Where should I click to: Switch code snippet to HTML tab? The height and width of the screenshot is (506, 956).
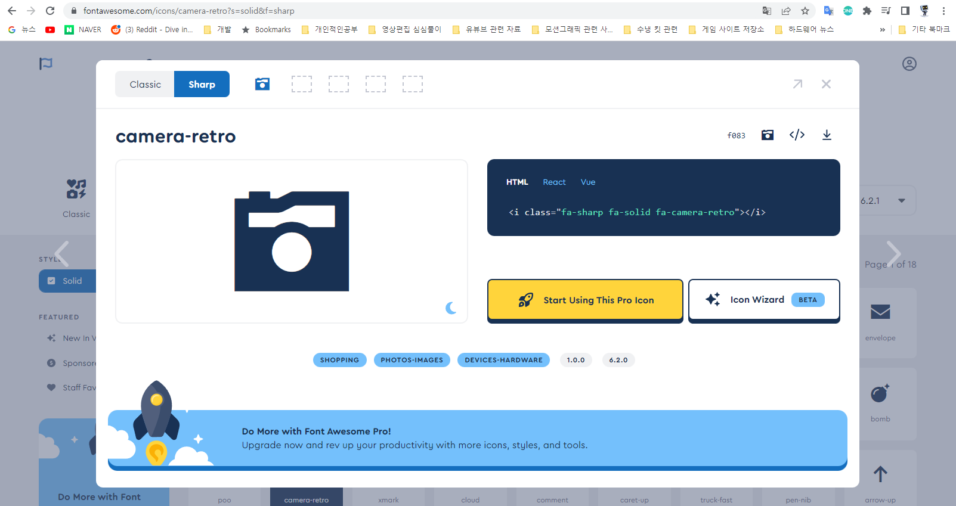coord(517,182)
